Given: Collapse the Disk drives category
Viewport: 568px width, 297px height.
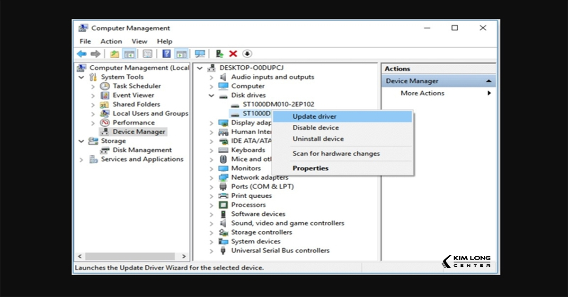Looking at the screenshot, I should (212, 96).
